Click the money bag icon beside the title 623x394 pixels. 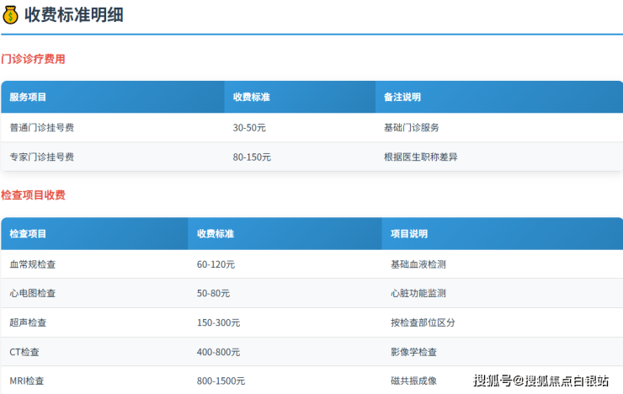(10, 14)
